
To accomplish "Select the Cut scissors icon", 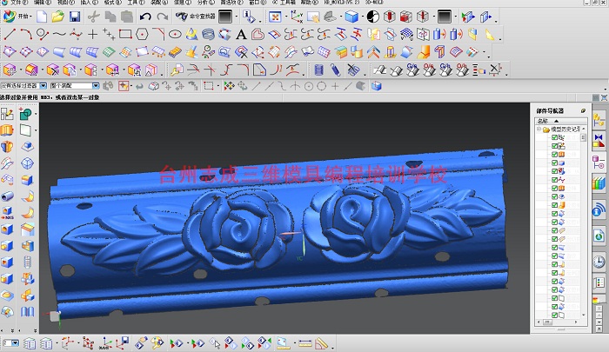I will click(93, 17).
